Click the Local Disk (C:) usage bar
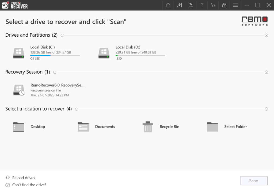274x191 pixels. (55, 56)
